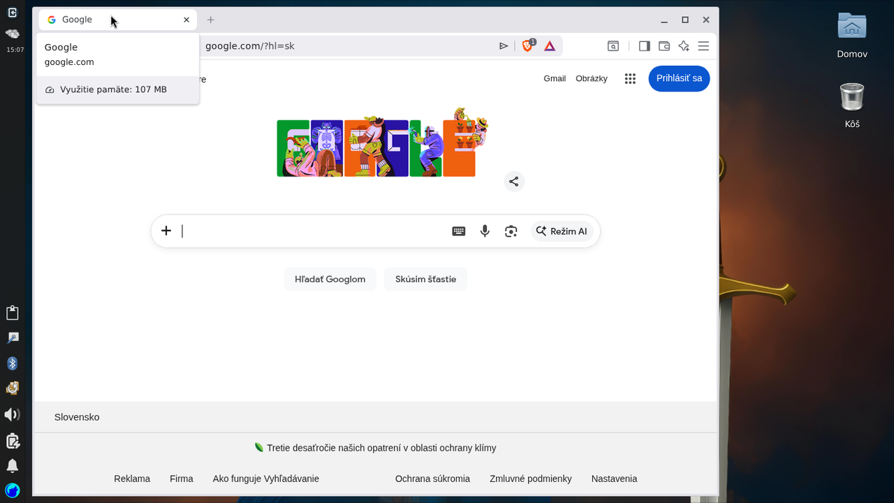Open Leo AI sparkle icon in toolbar
Image resolution: width=894 pixels, height=503 pixels.
(684, 46)
